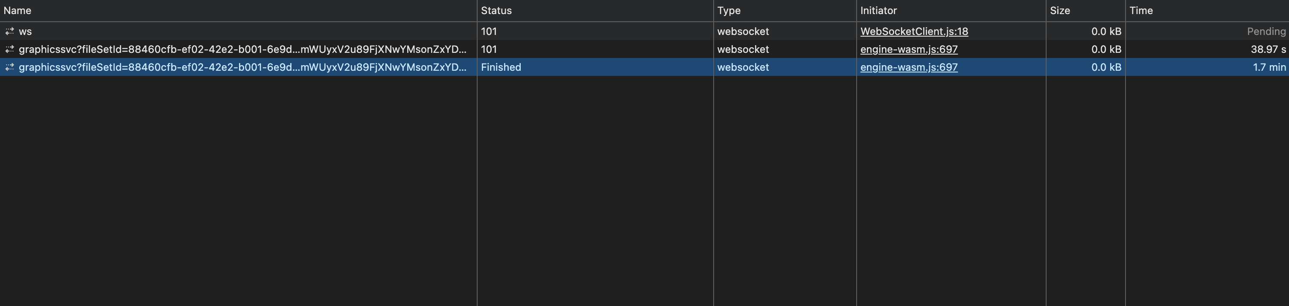Select the ws request name
The image size is (1289, 306).
pyautogui.click(x=25, y=32)
